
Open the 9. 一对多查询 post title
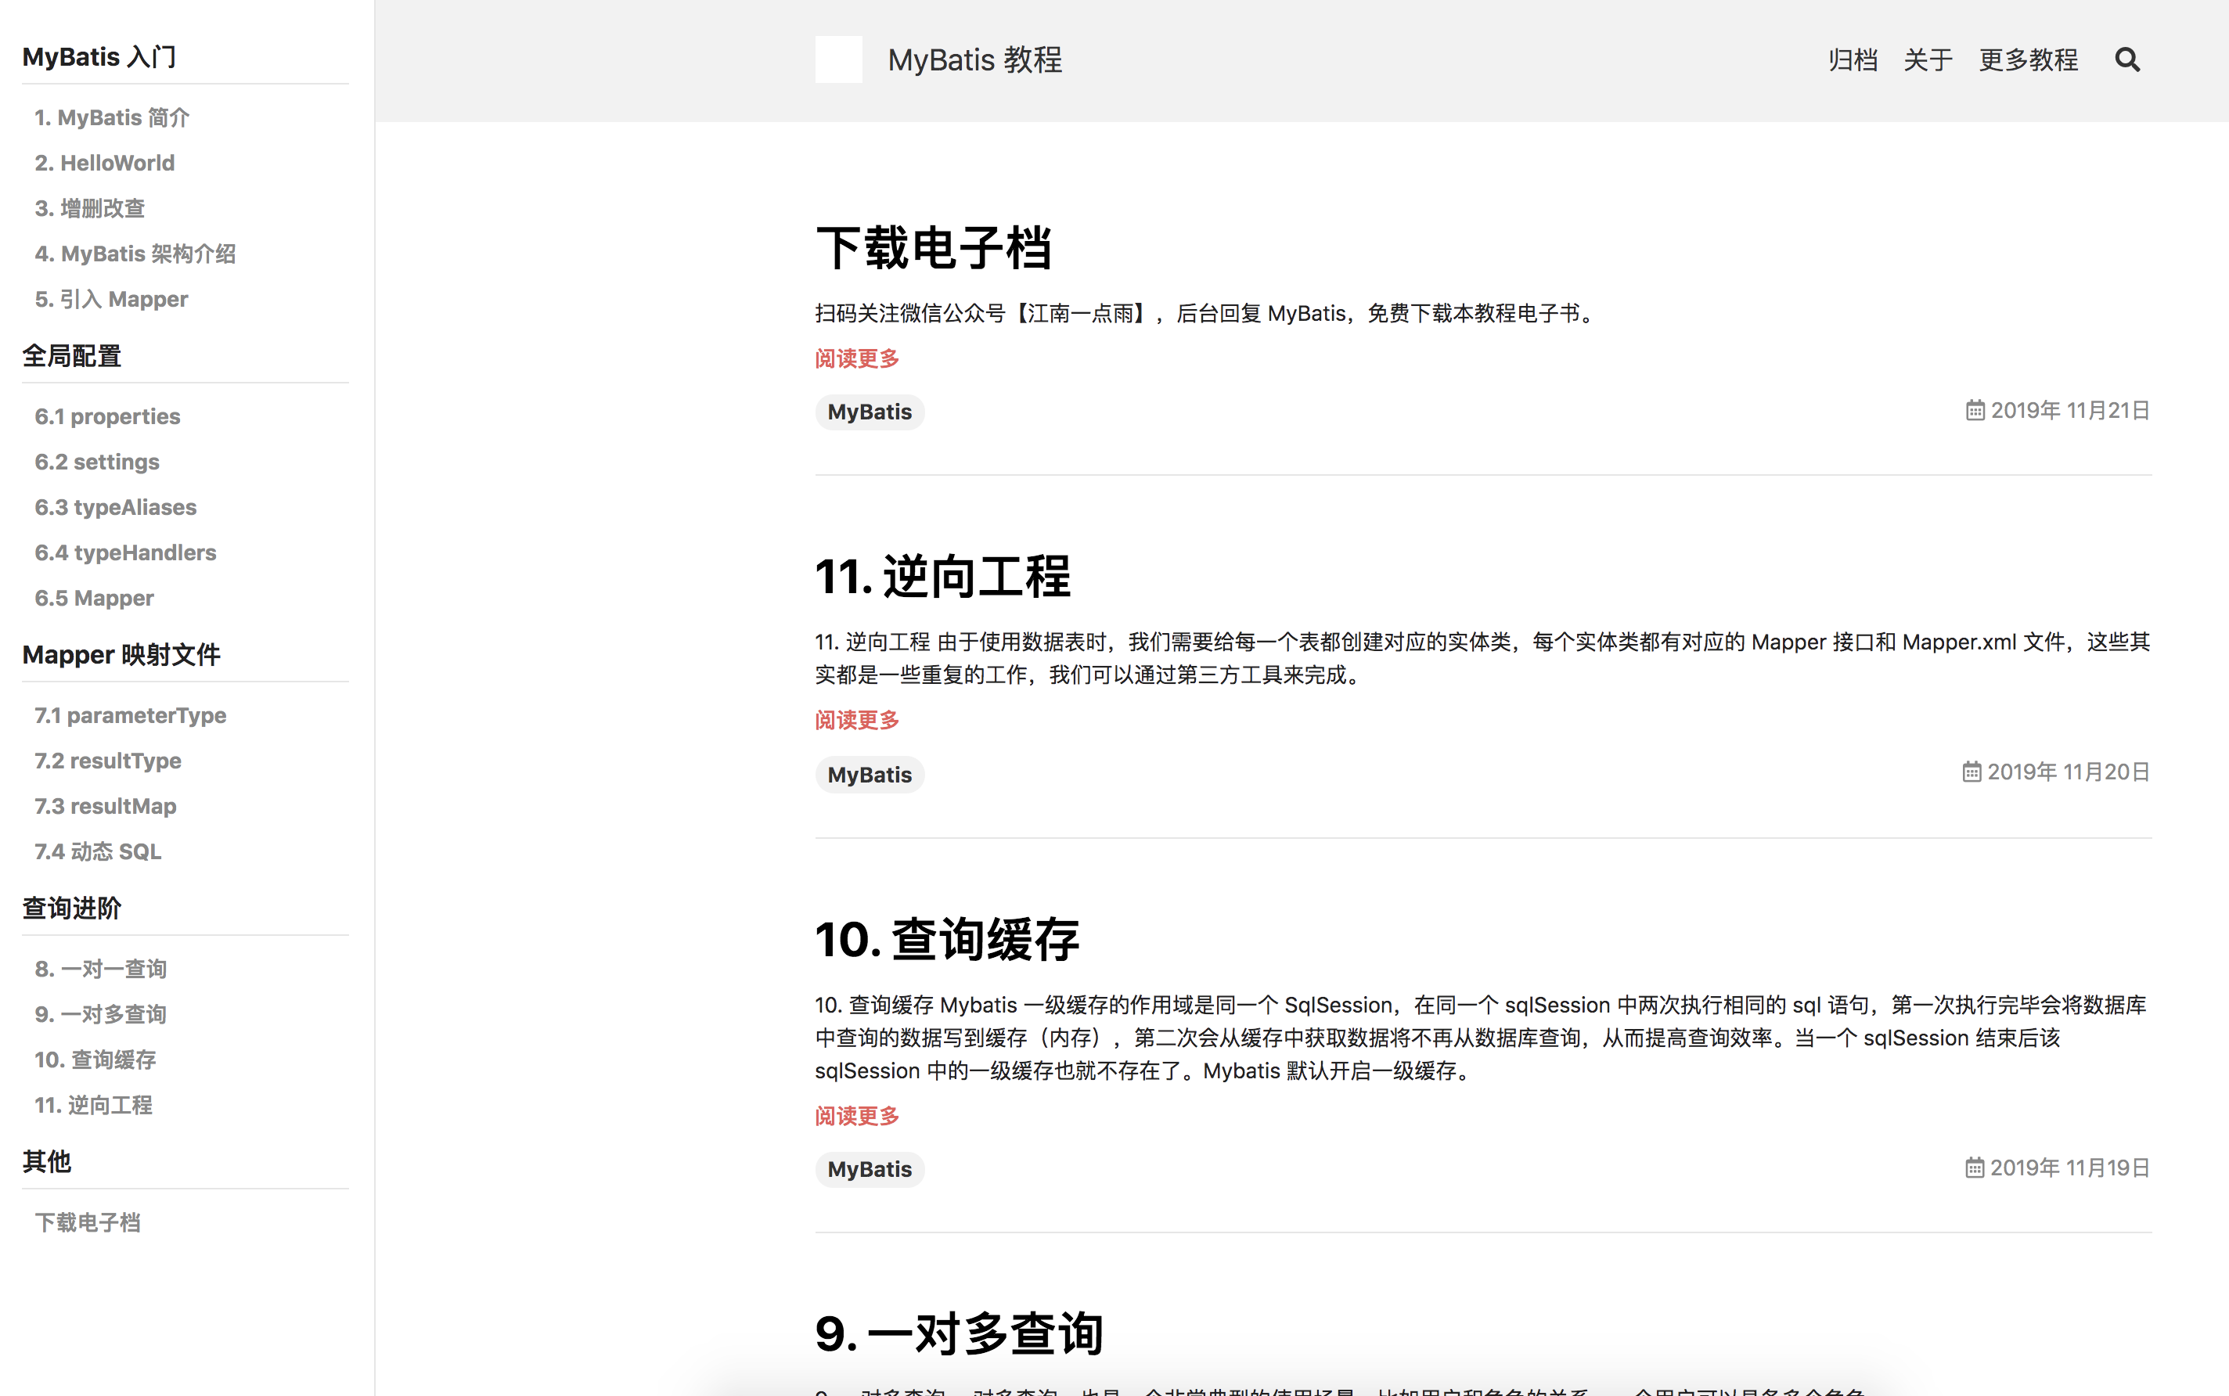959,1334
